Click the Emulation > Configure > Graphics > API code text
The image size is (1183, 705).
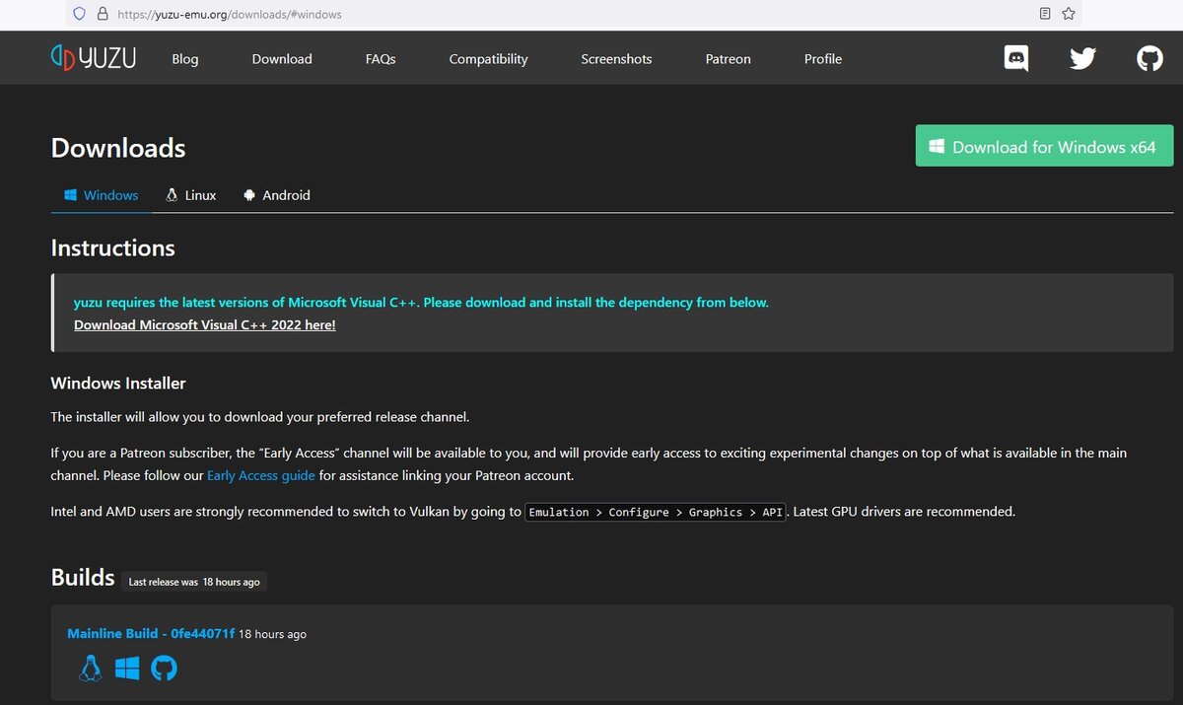click(x=656, y=513)
